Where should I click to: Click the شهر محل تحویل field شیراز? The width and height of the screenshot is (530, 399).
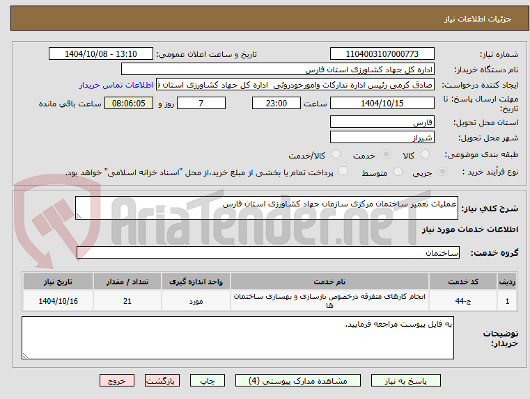(382, 137)
